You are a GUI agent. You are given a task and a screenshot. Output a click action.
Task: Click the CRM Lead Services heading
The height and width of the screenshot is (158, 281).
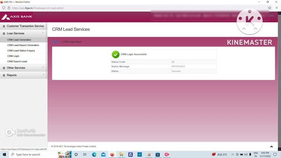71,29
